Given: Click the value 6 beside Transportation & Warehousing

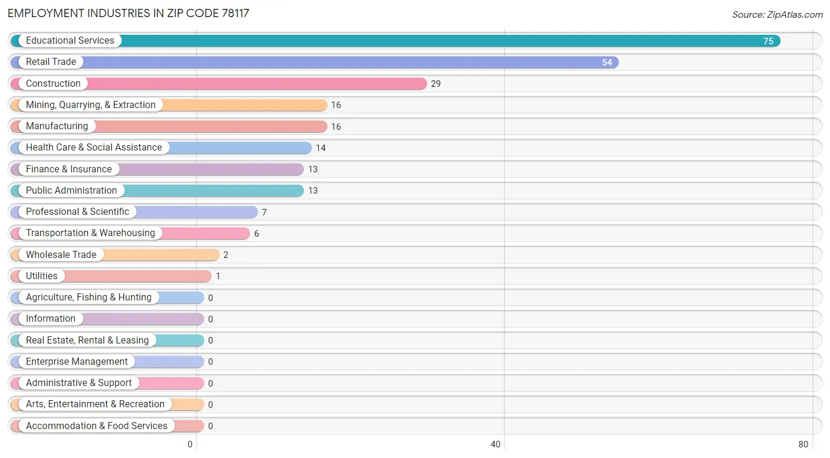Looking at the screenshot, I should pyautogui.click(x=257, y=234).
